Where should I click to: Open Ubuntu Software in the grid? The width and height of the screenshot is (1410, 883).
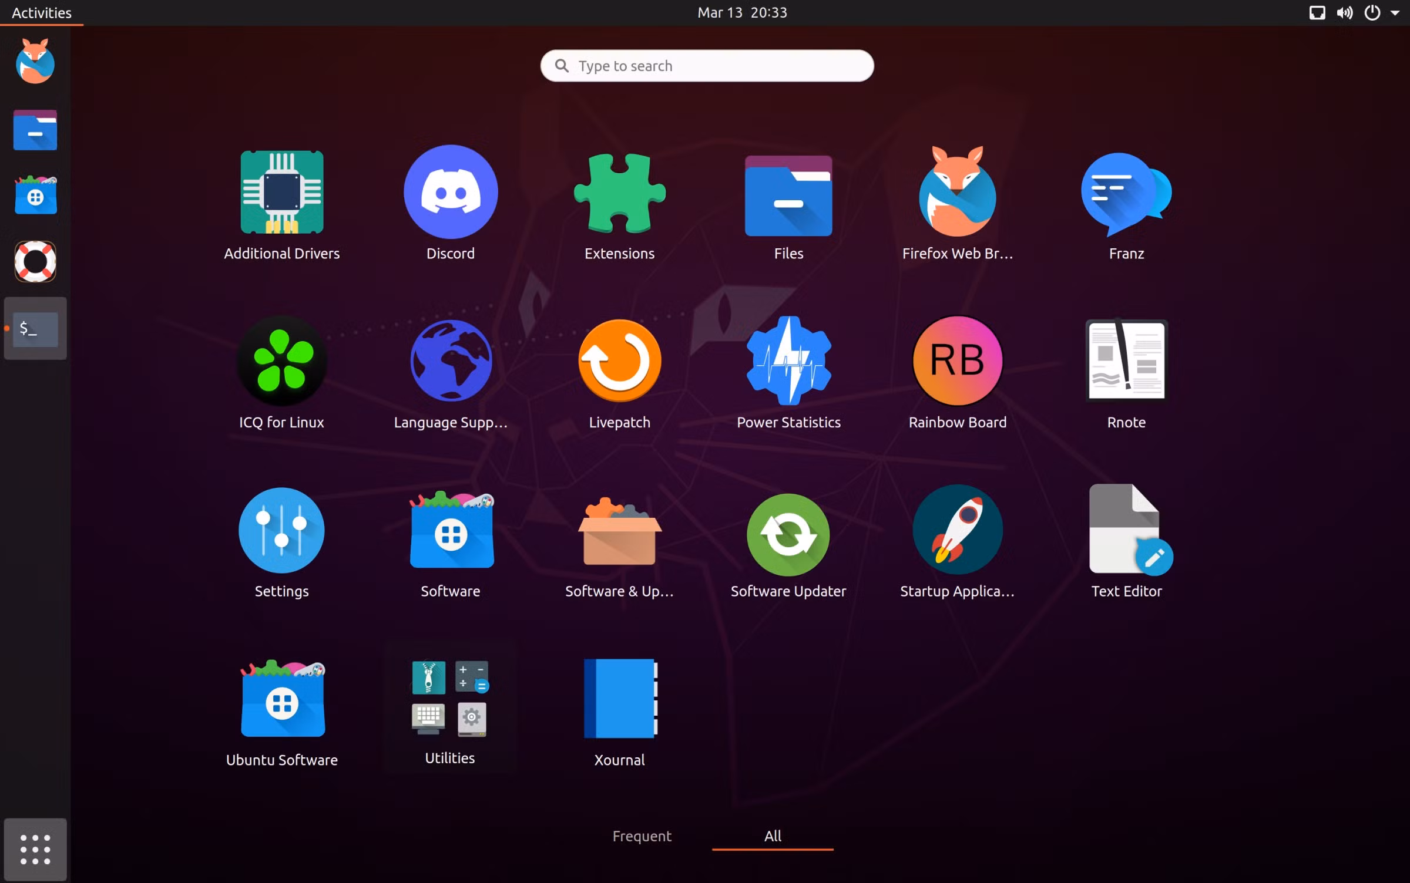click(282, 699)
